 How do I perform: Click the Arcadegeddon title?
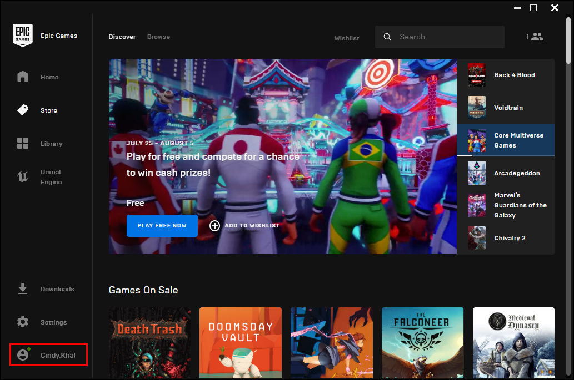click(517, 173)
